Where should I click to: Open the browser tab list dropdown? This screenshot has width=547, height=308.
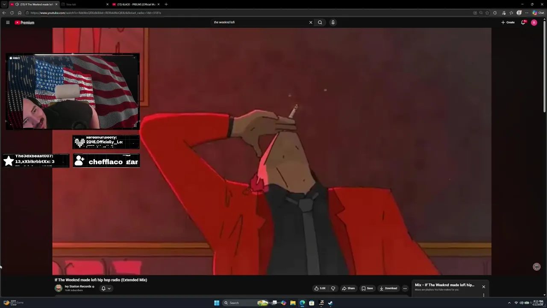[x=4, y=4]
